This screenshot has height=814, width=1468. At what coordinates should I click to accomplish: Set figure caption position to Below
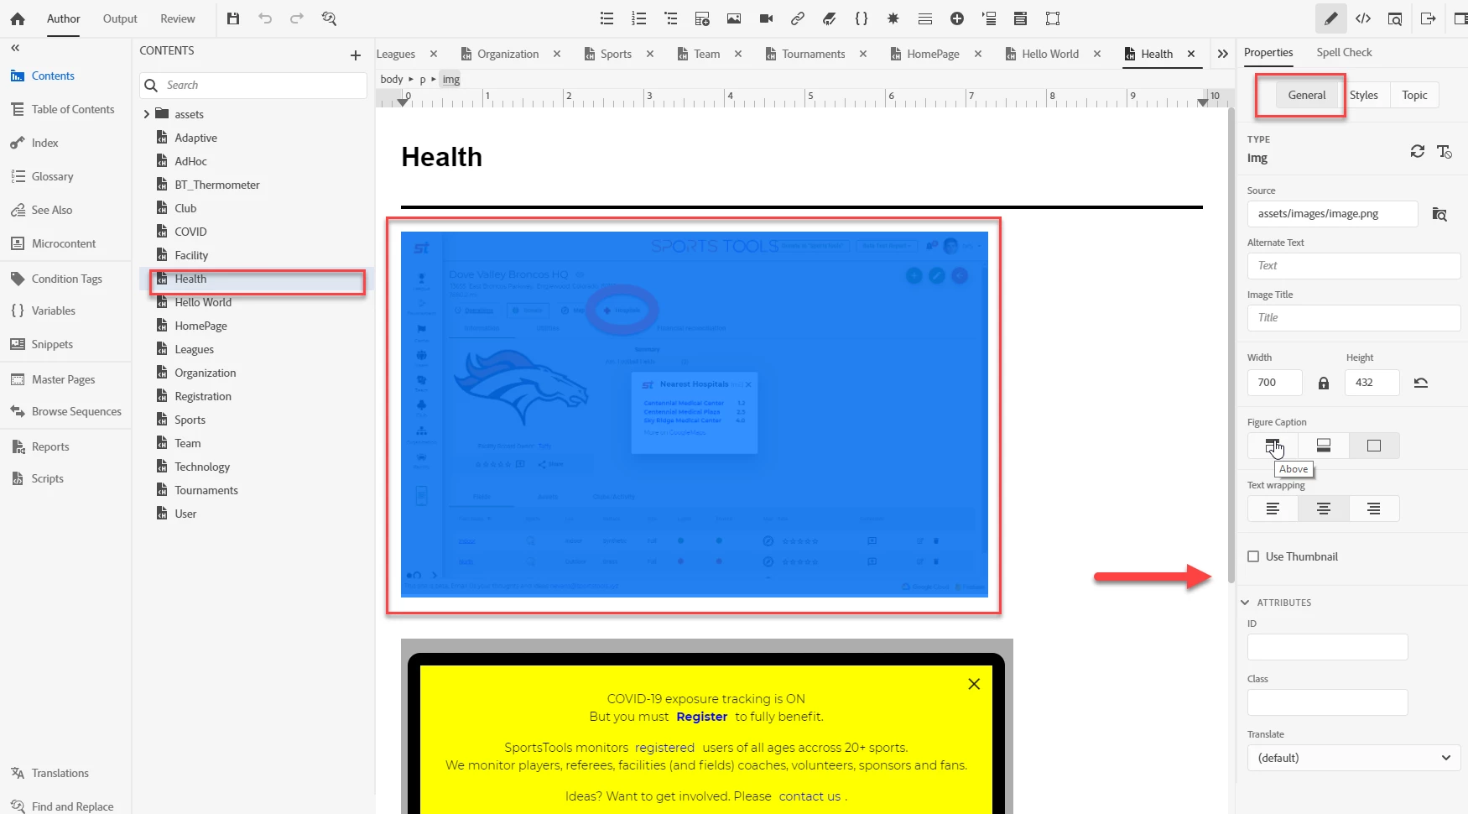[1324, 446]
